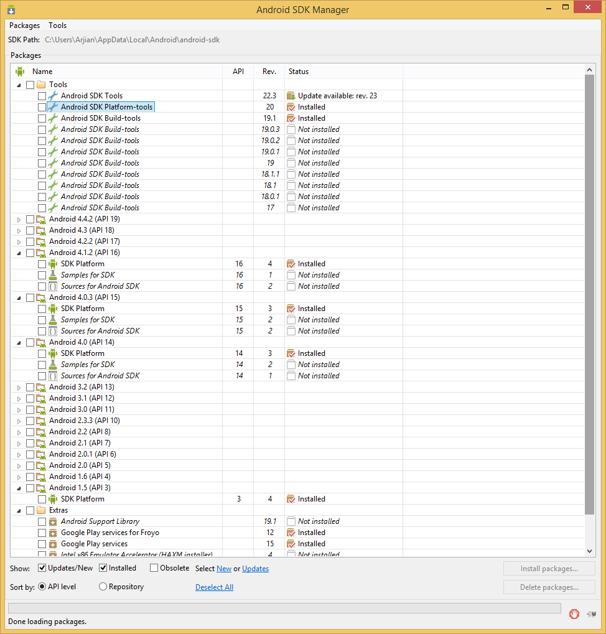Collapse the Tools group
Screen dimensions: 606x634
point(19,85)
